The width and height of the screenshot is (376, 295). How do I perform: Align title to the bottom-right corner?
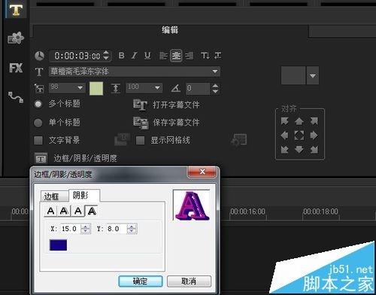pyautogui.click(x=314, y=150)
